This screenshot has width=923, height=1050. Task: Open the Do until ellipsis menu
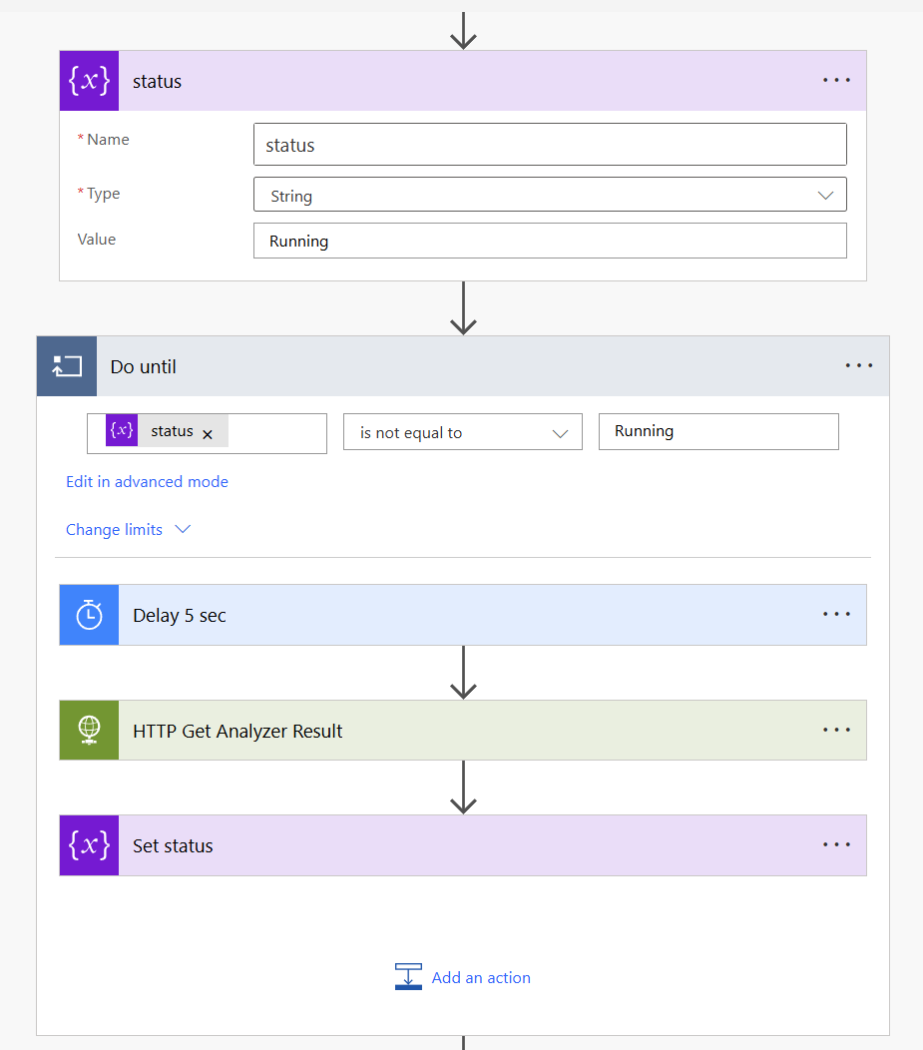(x=858, y=365)
